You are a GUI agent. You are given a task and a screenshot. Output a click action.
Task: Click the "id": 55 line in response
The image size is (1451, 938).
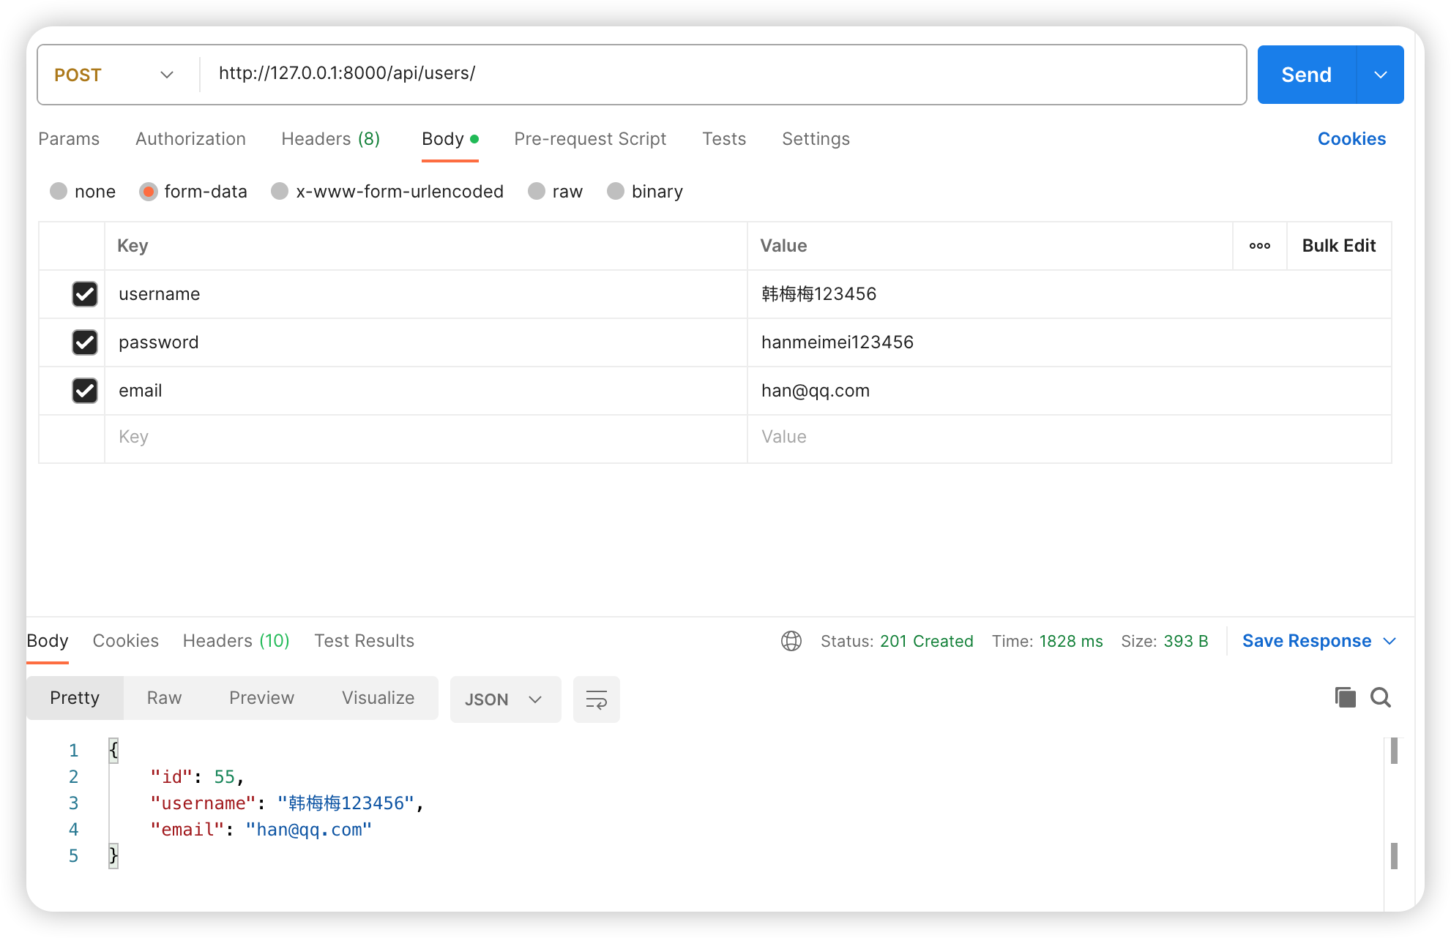[196, 776]
